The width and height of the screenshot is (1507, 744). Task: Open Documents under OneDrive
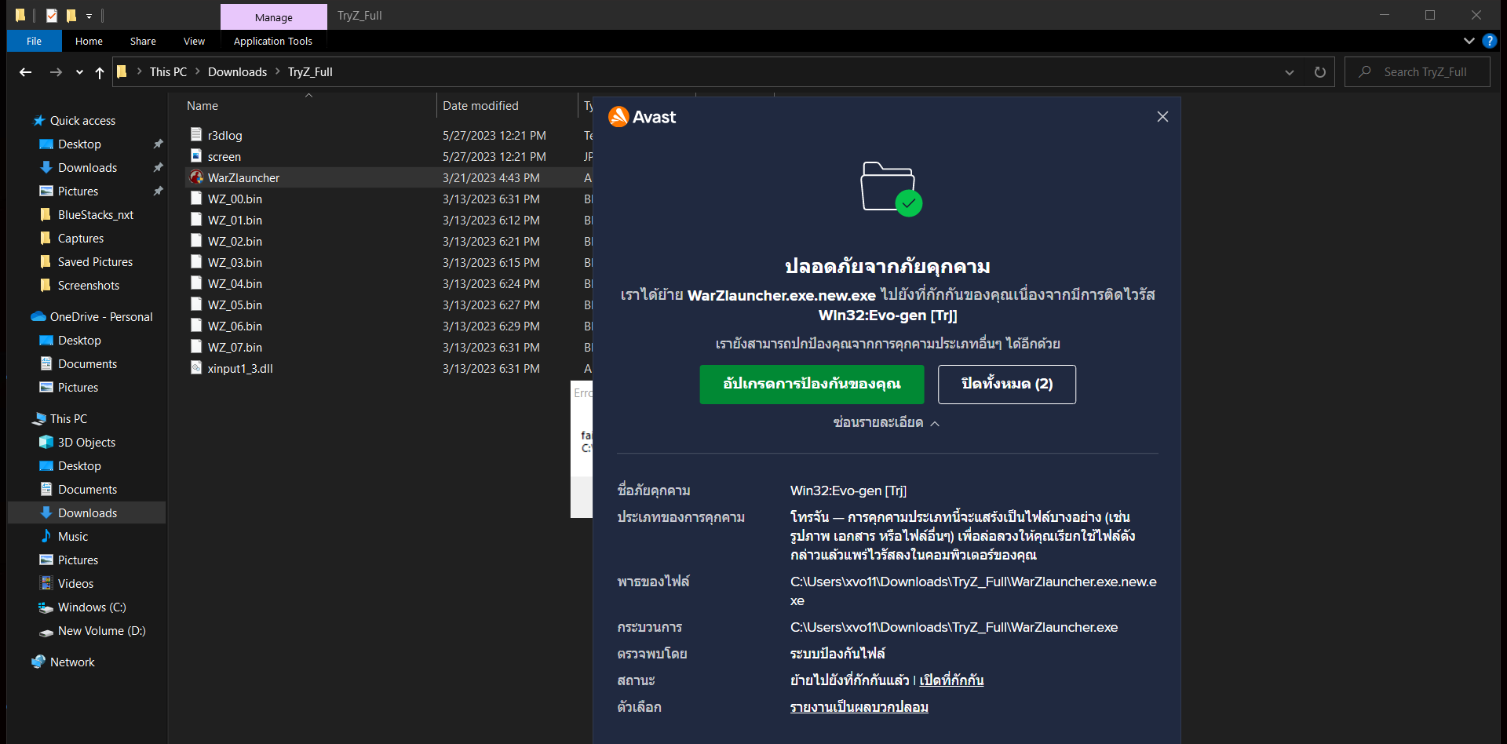87,364
